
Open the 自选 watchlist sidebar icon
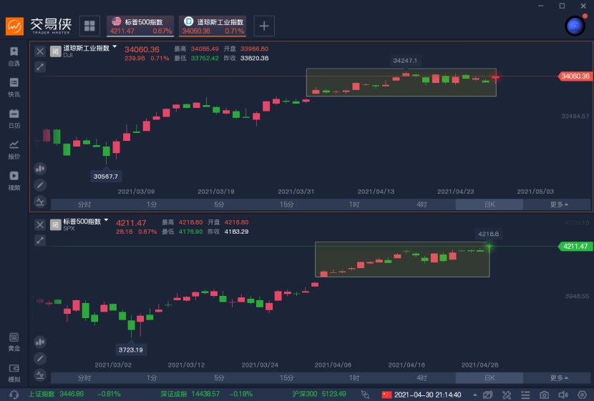coord(14,56)
